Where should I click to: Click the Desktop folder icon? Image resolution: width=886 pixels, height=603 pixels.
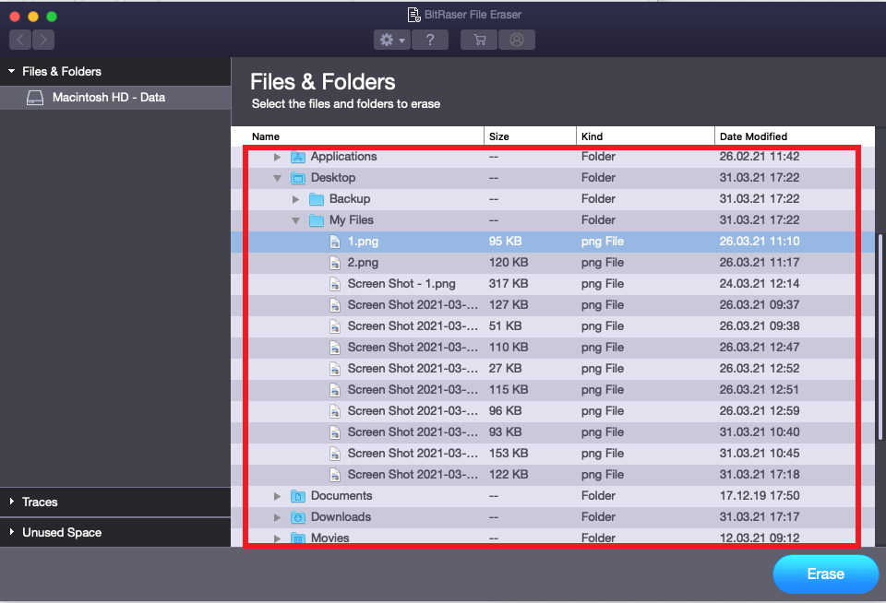coord(298,178)
